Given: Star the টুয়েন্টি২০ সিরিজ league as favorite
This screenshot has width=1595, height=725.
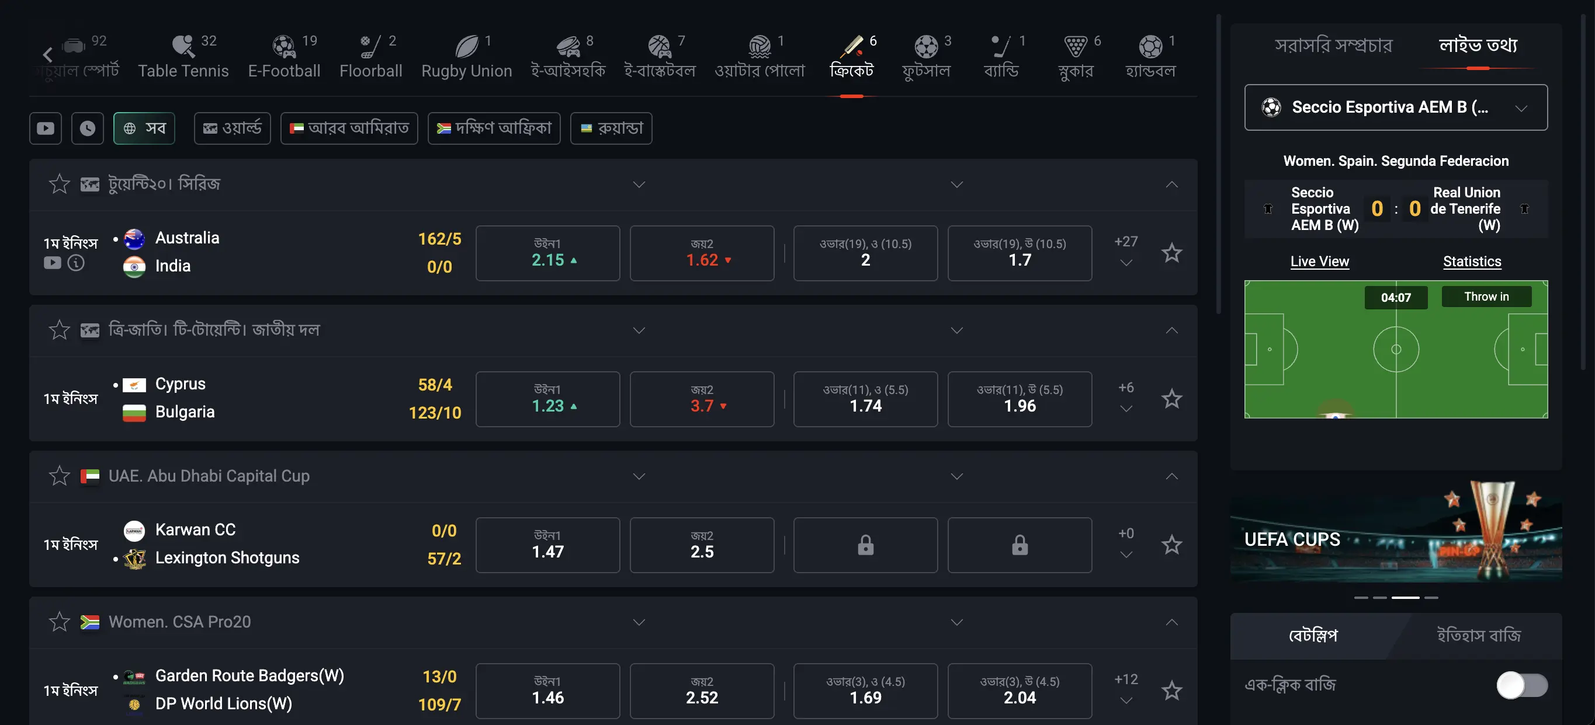Looking at the screenshot, I should tap(60, 184).
